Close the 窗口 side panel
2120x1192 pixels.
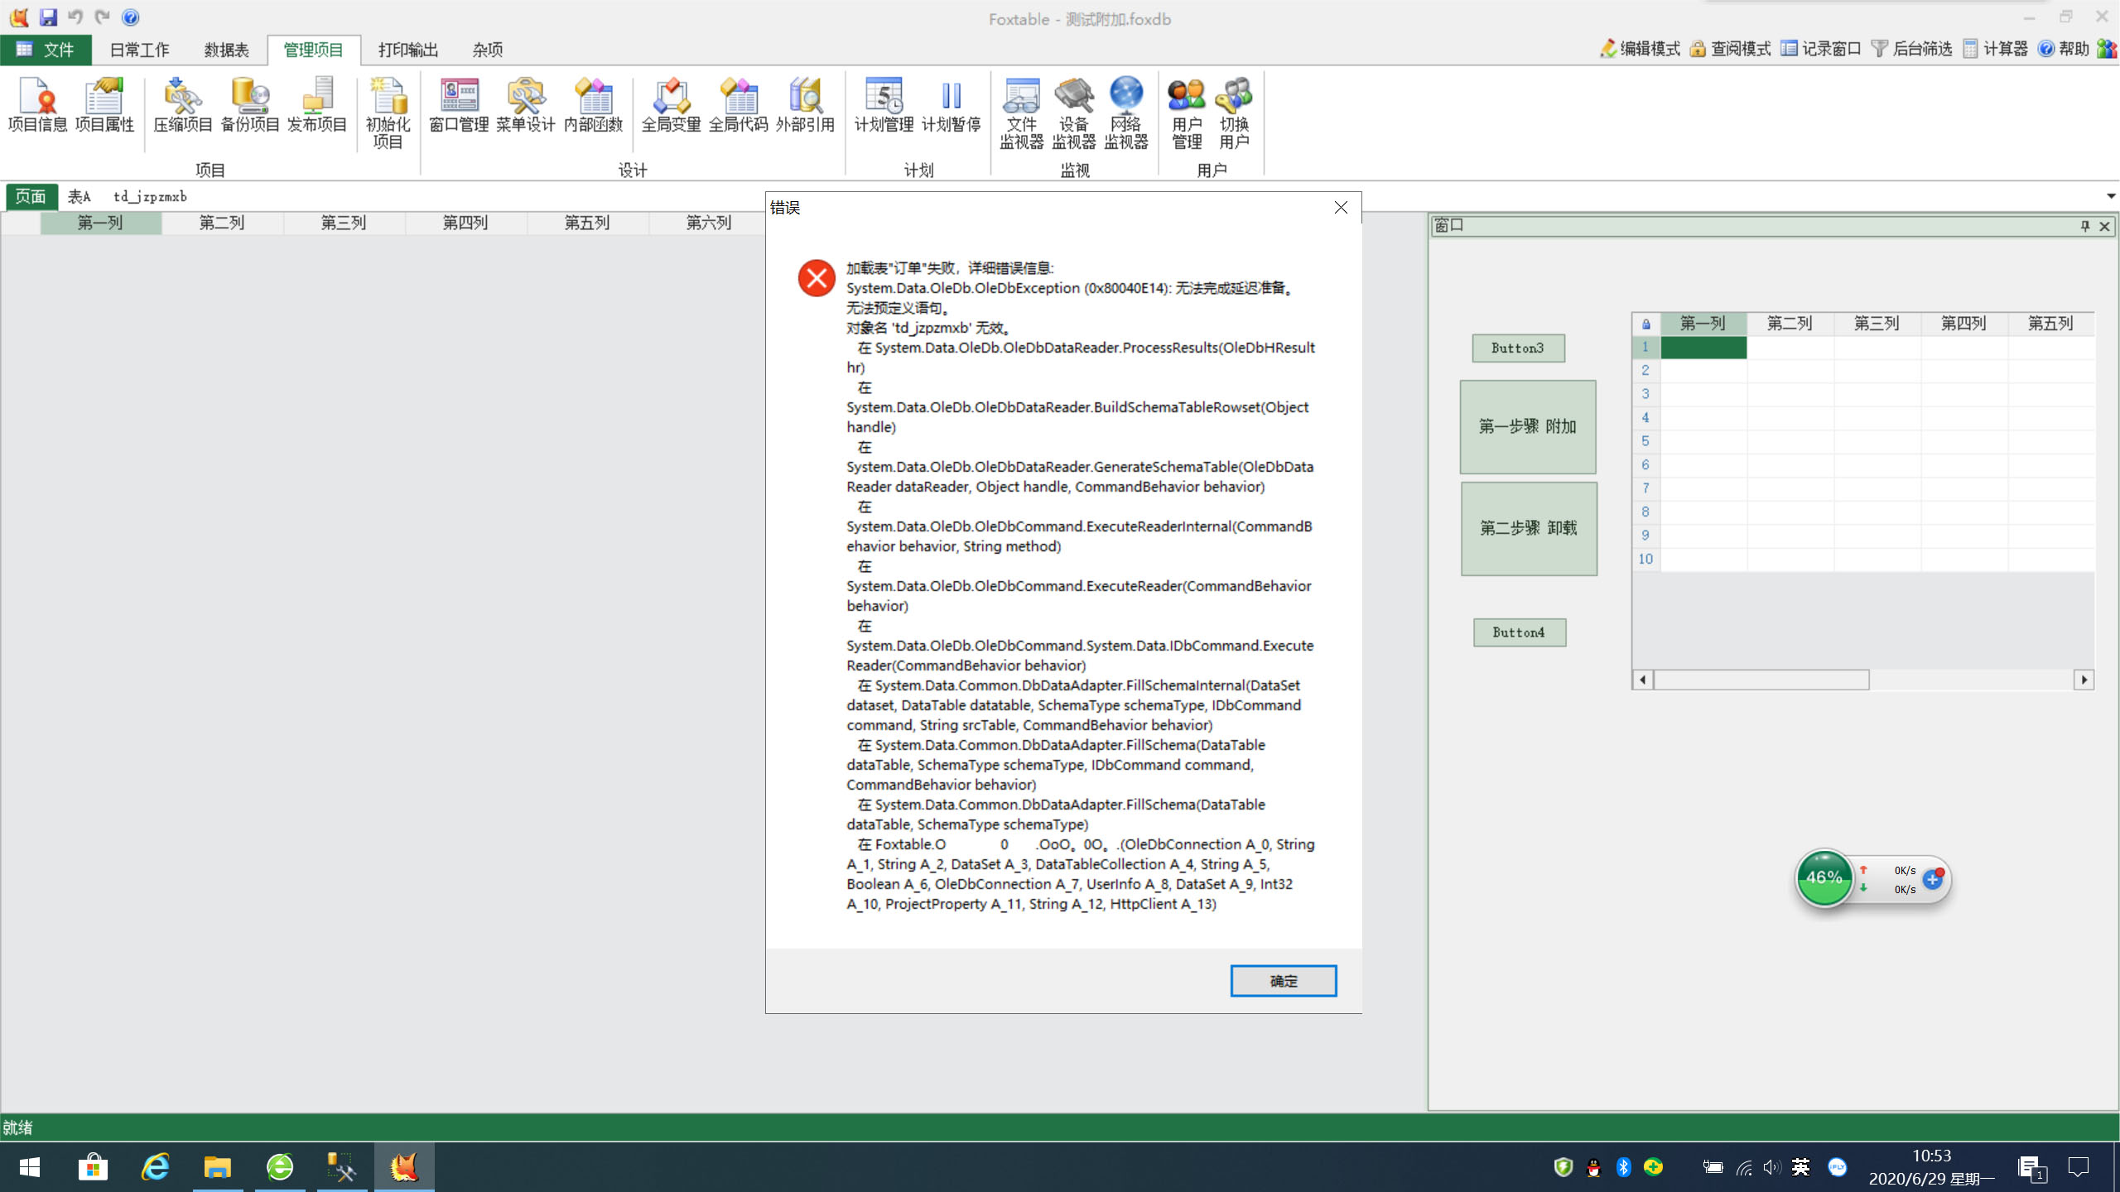2104,226
